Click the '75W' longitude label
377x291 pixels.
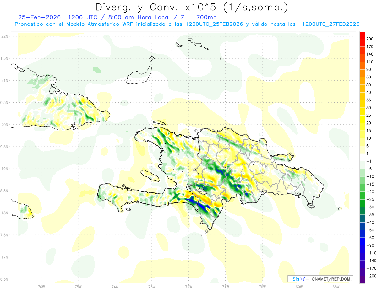78,287
